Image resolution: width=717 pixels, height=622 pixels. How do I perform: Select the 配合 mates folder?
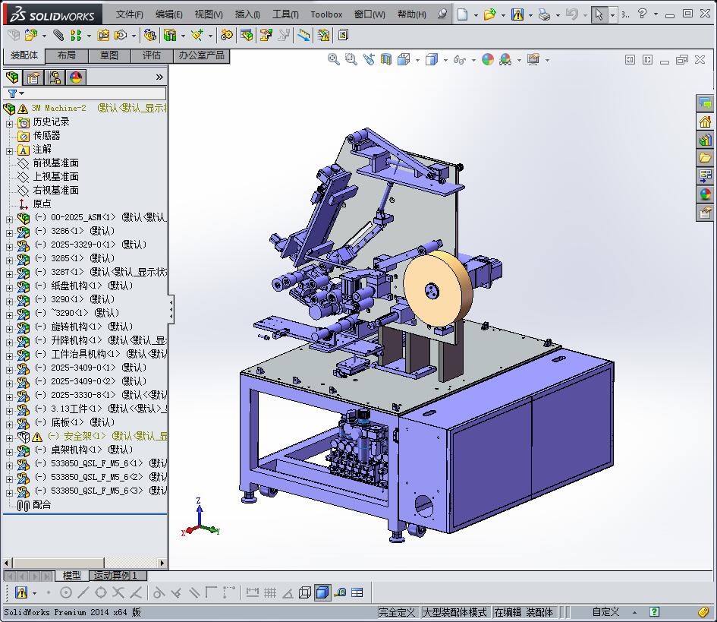[x=42, y=505]
